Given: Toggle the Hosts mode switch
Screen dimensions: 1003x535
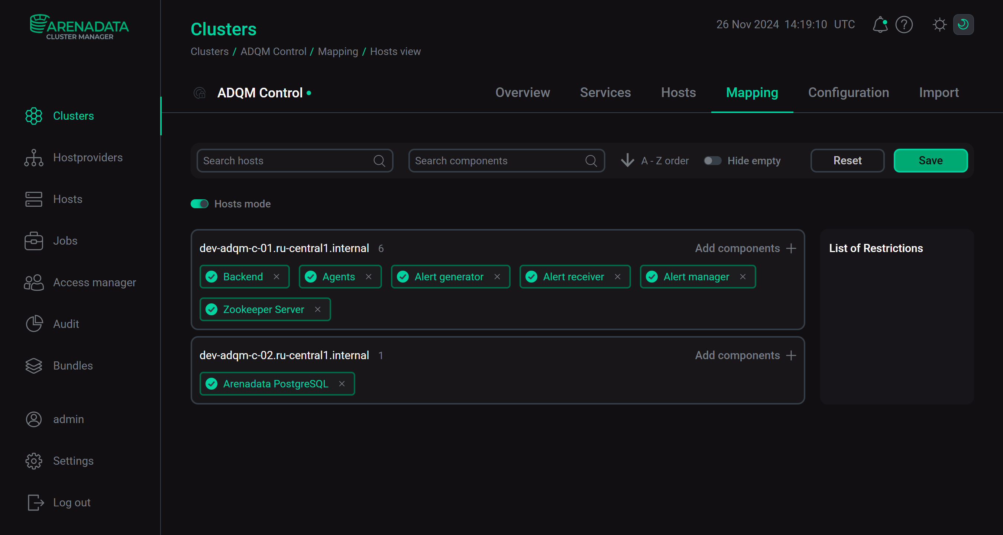Looking at the screenshot, I should [199, 204].
